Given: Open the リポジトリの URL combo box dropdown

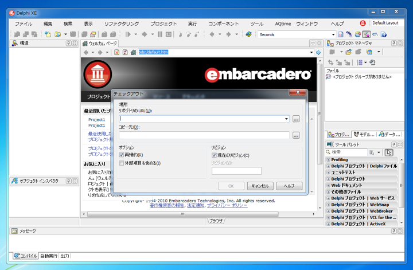Looking at the screenshot, I should (286, 119).
